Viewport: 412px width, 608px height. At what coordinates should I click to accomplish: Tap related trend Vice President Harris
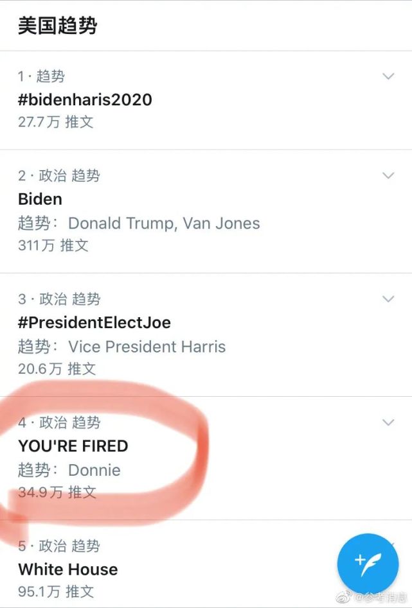147,347
